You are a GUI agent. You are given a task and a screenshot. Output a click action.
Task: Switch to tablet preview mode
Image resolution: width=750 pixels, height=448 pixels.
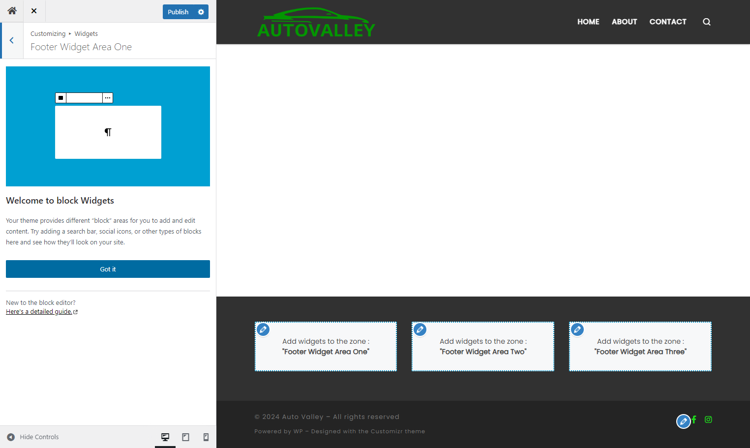[185, 437]
